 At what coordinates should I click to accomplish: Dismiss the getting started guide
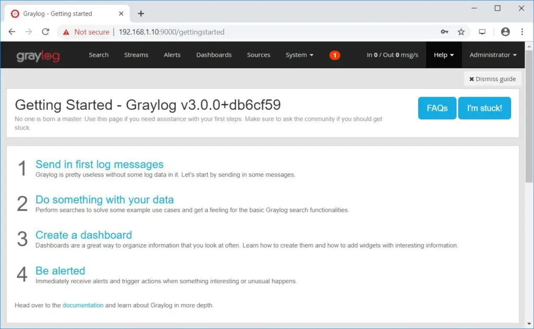click(492, 79)
